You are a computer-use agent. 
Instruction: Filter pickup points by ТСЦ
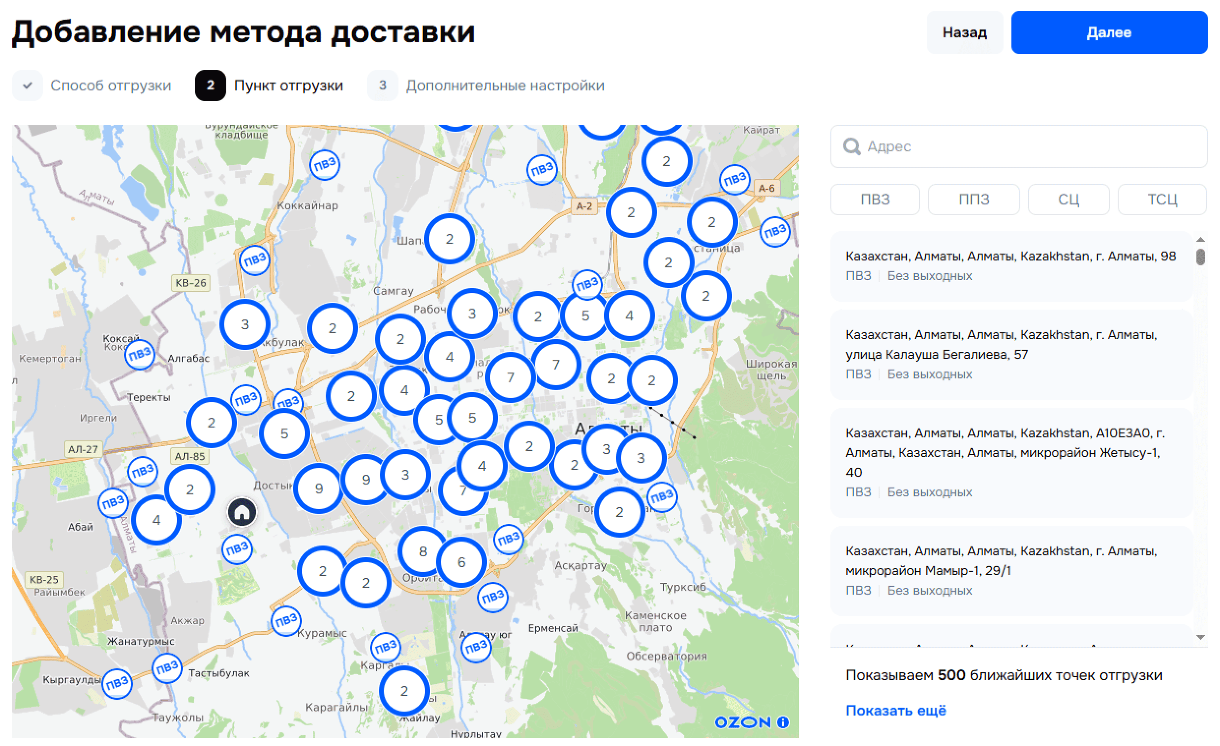click(1162, 200)
